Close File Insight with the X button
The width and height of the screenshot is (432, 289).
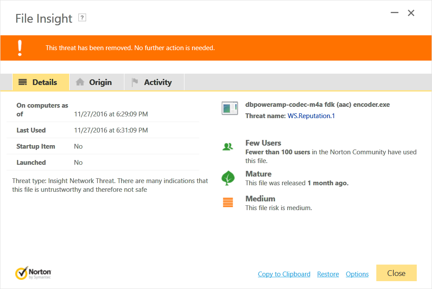[x=411, y=13]
